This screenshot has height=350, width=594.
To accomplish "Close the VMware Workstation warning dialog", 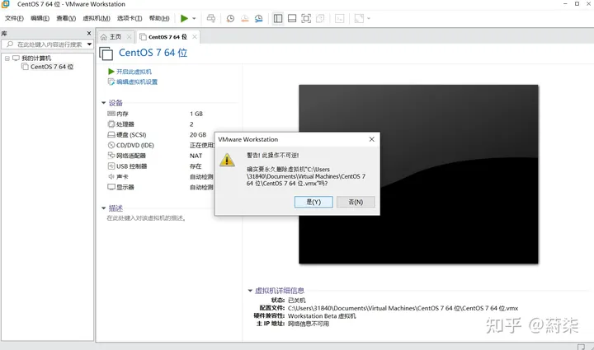I will point(371,139).
